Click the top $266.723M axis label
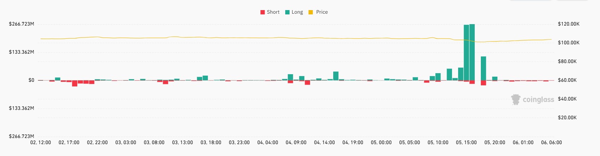The width and height of the screenshot is (600, 156). pyautogui.click(x=22, y=24)
